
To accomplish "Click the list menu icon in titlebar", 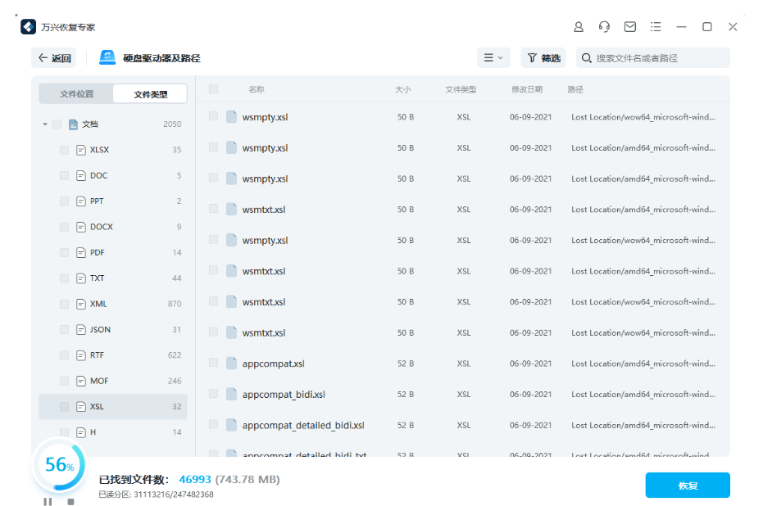I will 656,26.
